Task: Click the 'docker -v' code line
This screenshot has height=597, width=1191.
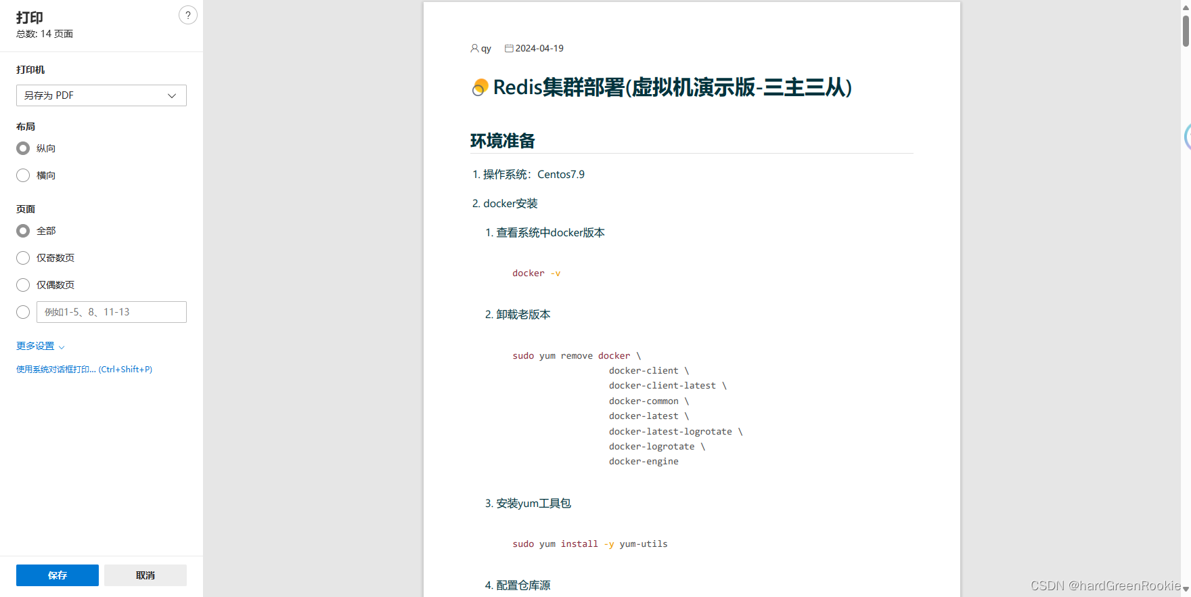Action: click(x=537, y=273)
